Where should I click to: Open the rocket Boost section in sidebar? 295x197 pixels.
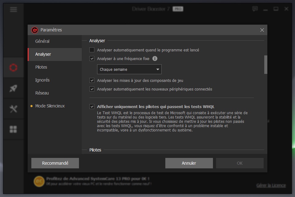click(13, 88)
